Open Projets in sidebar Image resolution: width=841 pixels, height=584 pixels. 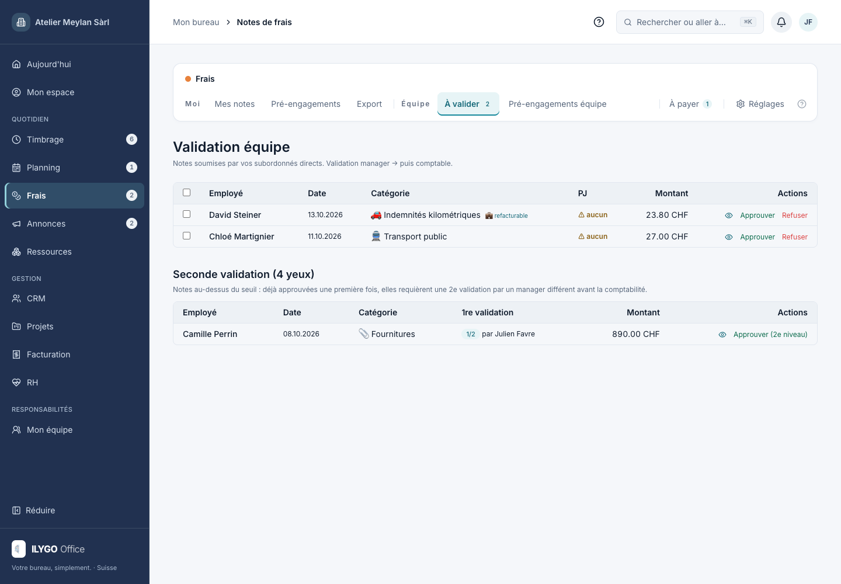click(75, 326)
